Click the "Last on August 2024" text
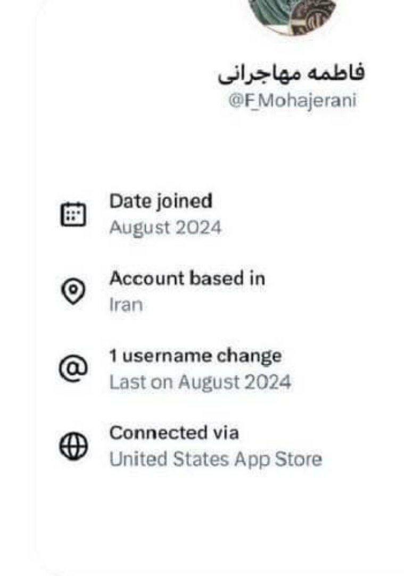Viewport: 404px width, 576px height. (x=200, y=382)
